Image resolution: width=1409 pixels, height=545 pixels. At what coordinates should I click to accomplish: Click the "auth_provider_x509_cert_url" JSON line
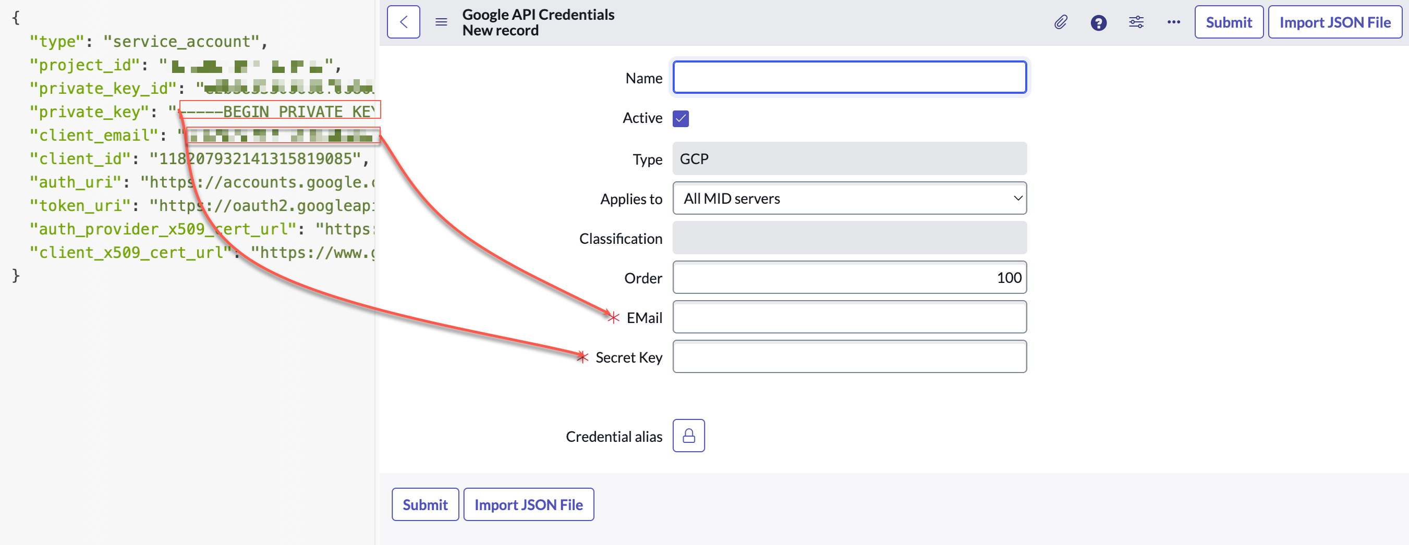[202, 230]
